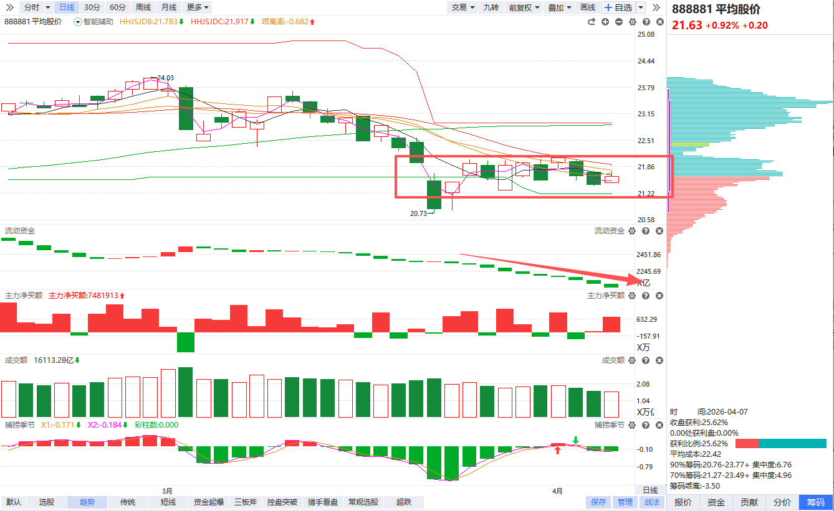Open main chart settings gear icon
The width and height of the screenshot is (834, 511).
[632, 22]
